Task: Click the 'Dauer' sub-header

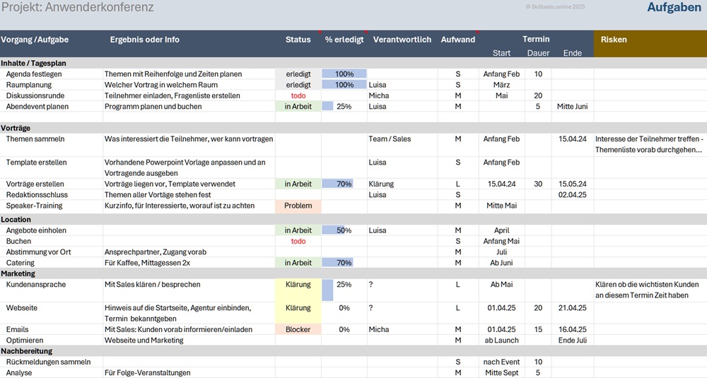Action: coord(538,53)
